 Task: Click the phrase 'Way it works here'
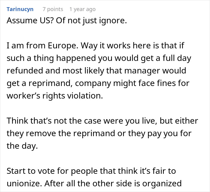pos(106,46)
